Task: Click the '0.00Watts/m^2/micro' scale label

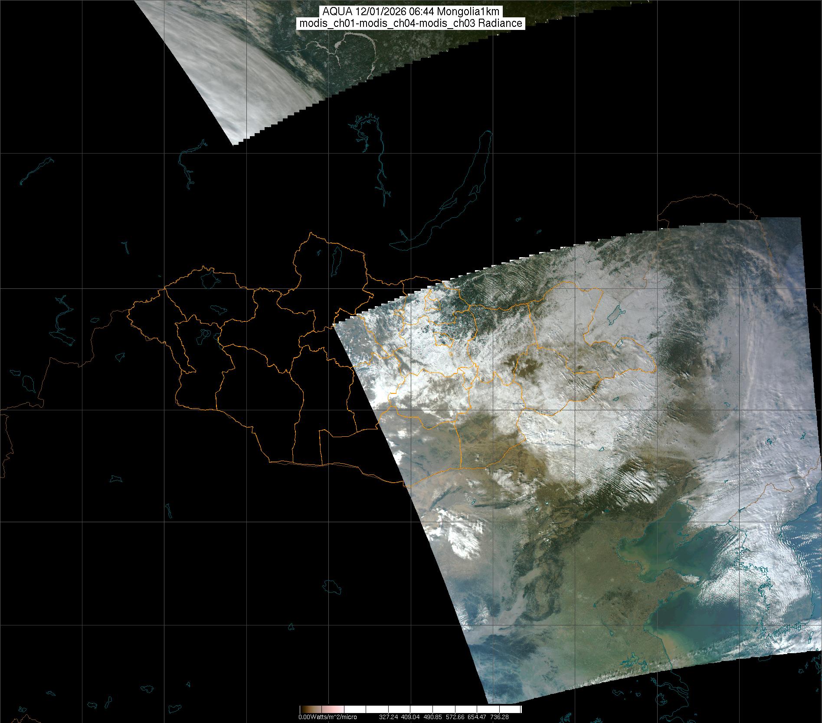Action: 327,717
